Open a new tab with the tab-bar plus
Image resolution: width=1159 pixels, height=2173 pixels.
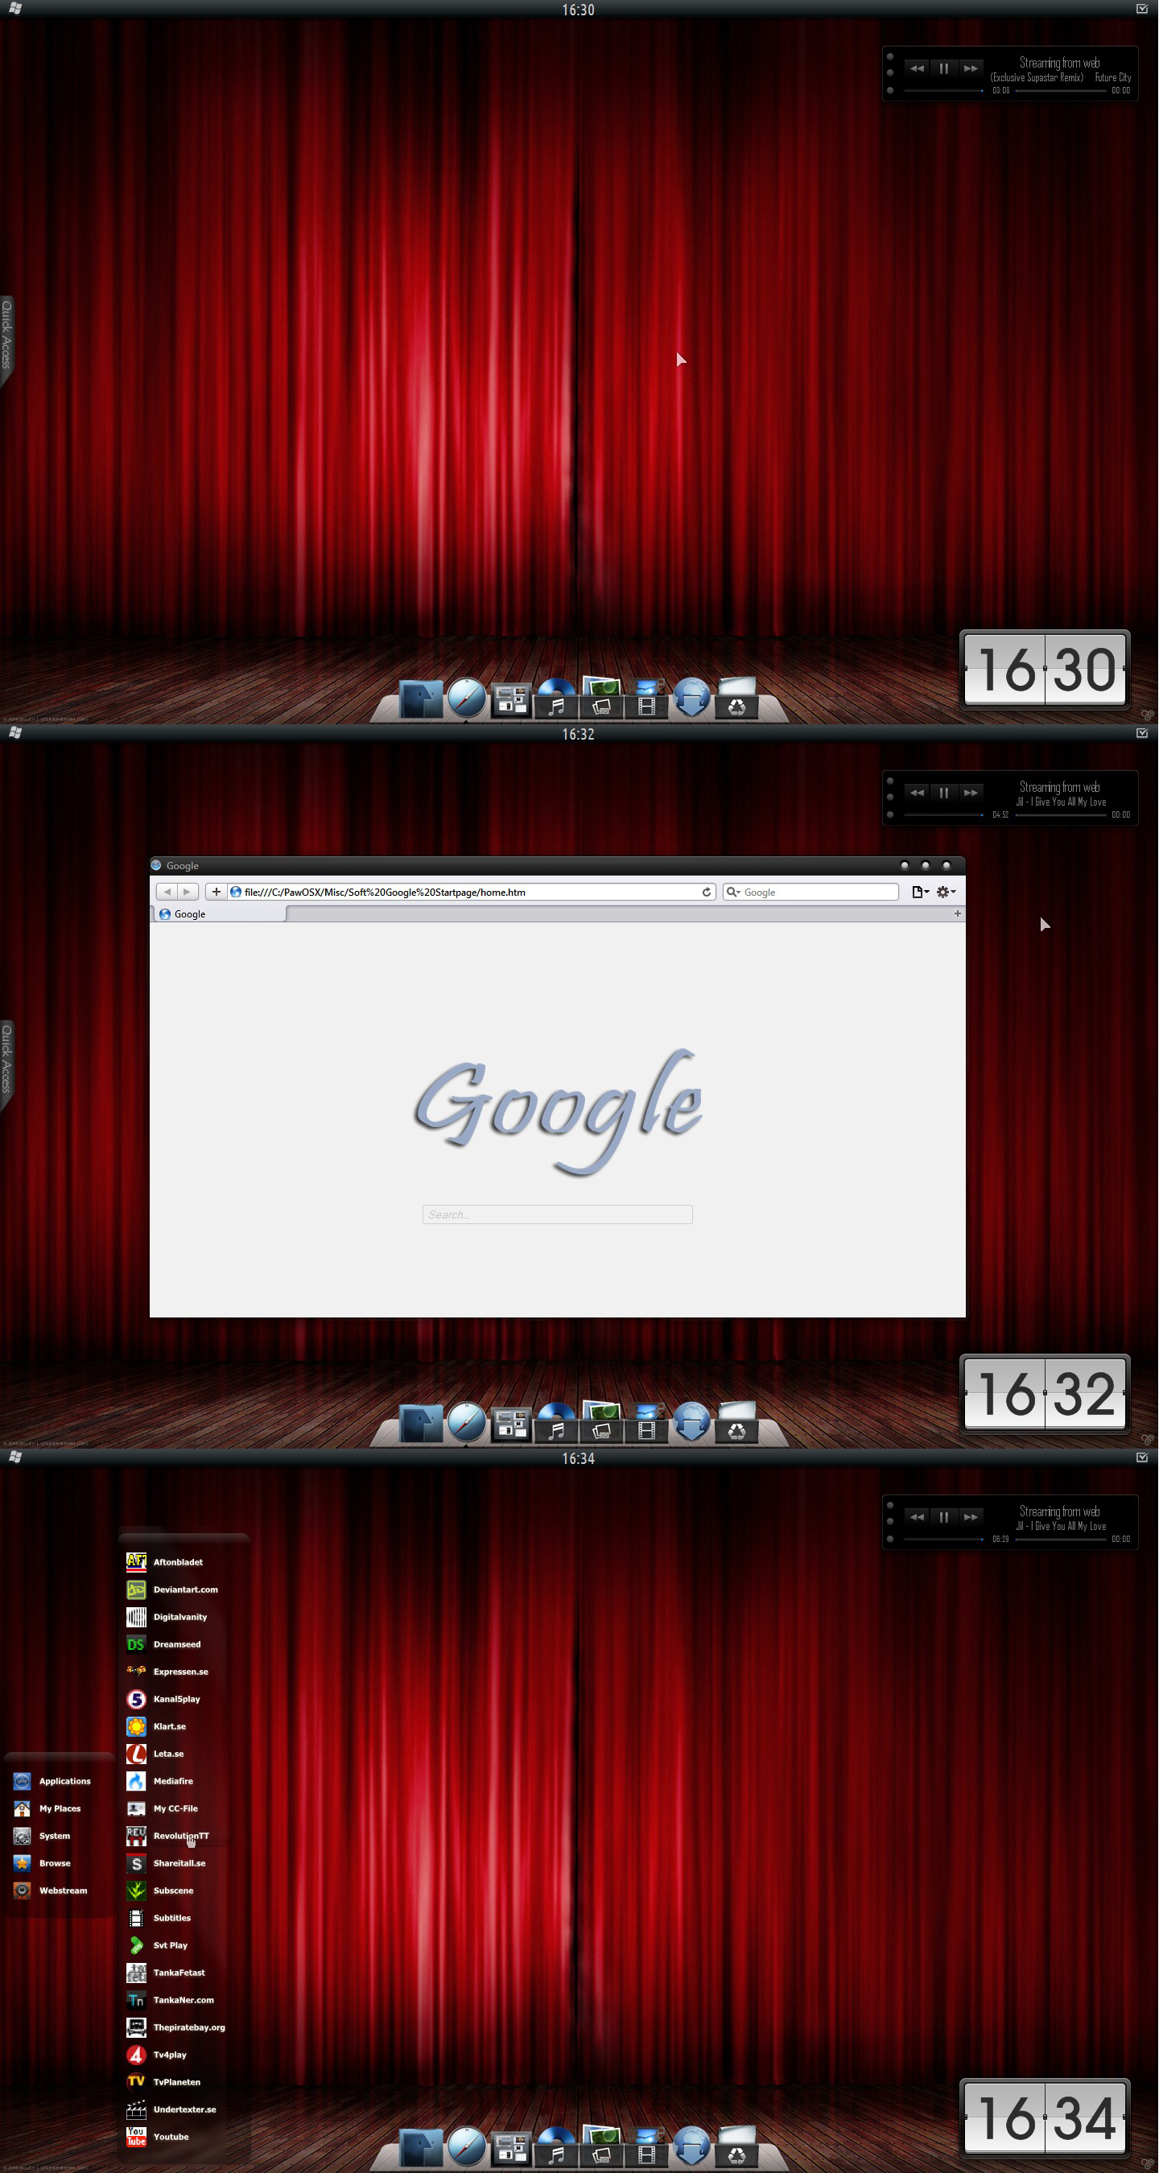point(958,913)
